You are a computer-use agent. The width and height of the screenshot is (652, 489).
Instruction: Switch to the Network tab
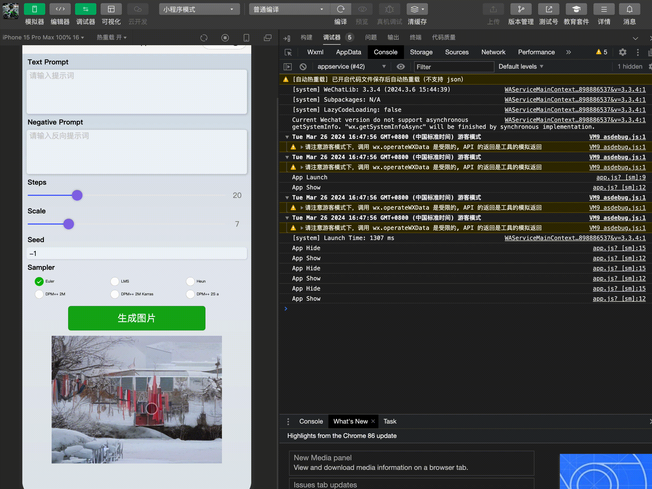(493, 52)
